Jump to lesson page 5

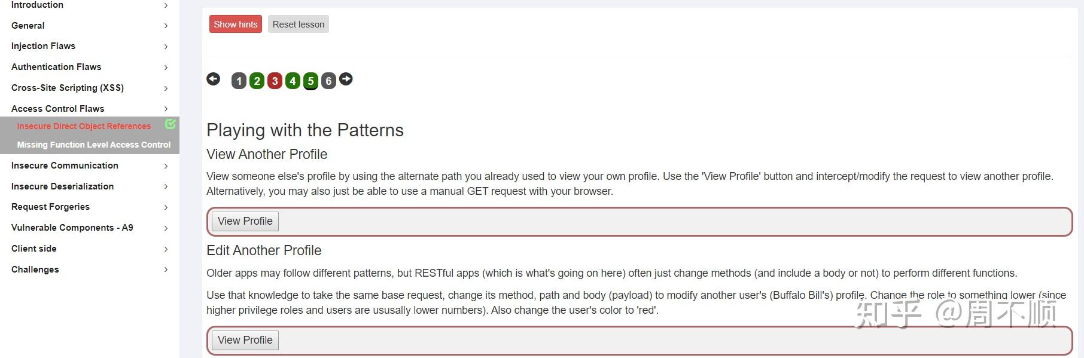point(310,80)
